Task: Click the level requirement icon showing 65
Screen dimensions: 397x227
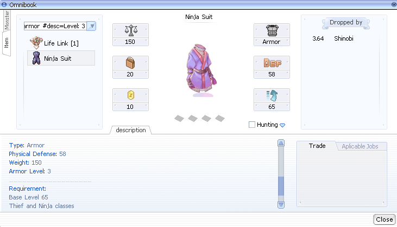Action: tap(272, 95)
